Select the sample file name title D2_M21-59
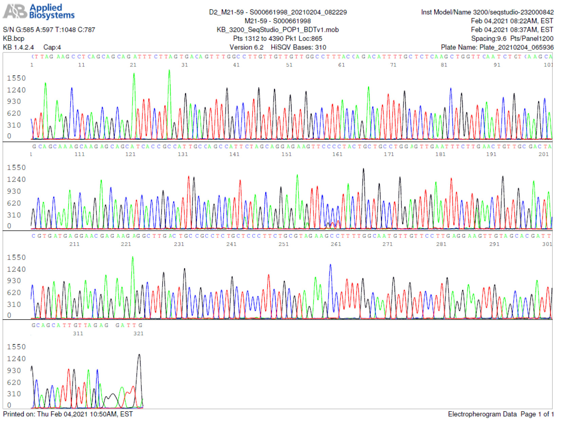The height and width of the screenshot is (434, 564). (x=277, y=12)
